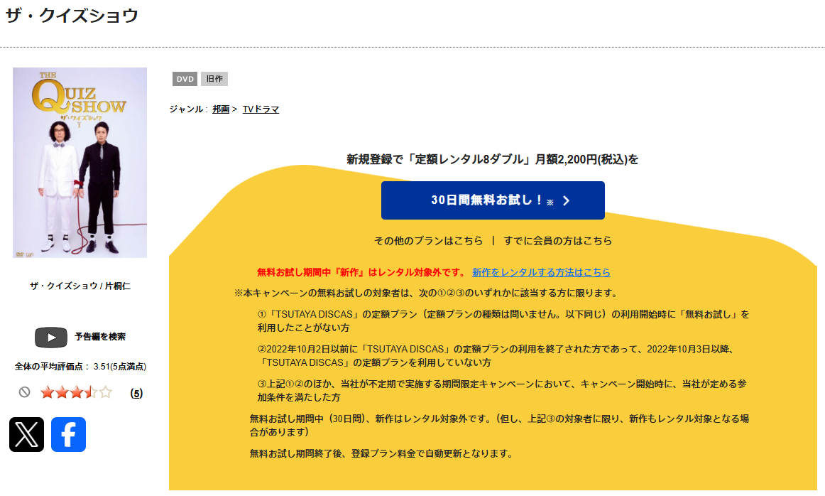The image size is (825, 496).
Task: Share on X (Twitter) icon
Action: [x=26, y=434]
